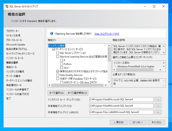Click the prerequisites panel scroll-right arrow

pos(160,70)
